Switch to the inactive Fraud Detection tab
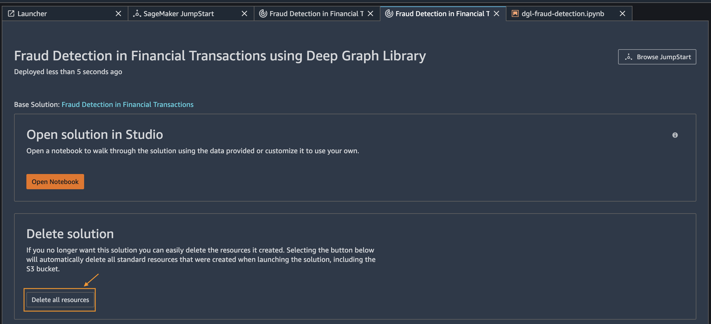 coord(316,13)
